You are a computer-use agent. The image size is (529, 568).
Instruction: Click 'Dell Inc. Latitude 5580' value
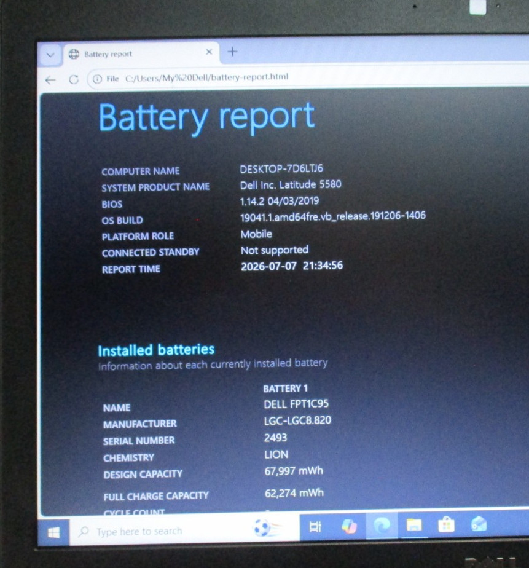[x=291, y=185]
